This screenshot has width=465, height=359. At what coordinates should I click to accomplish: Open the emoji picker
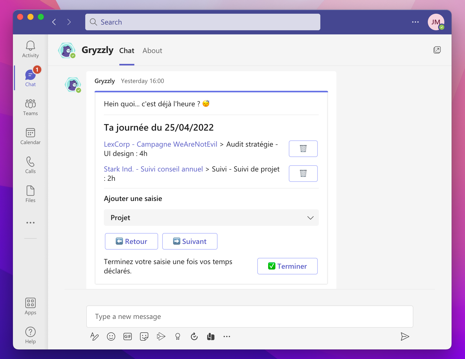[x=111, y=336]
